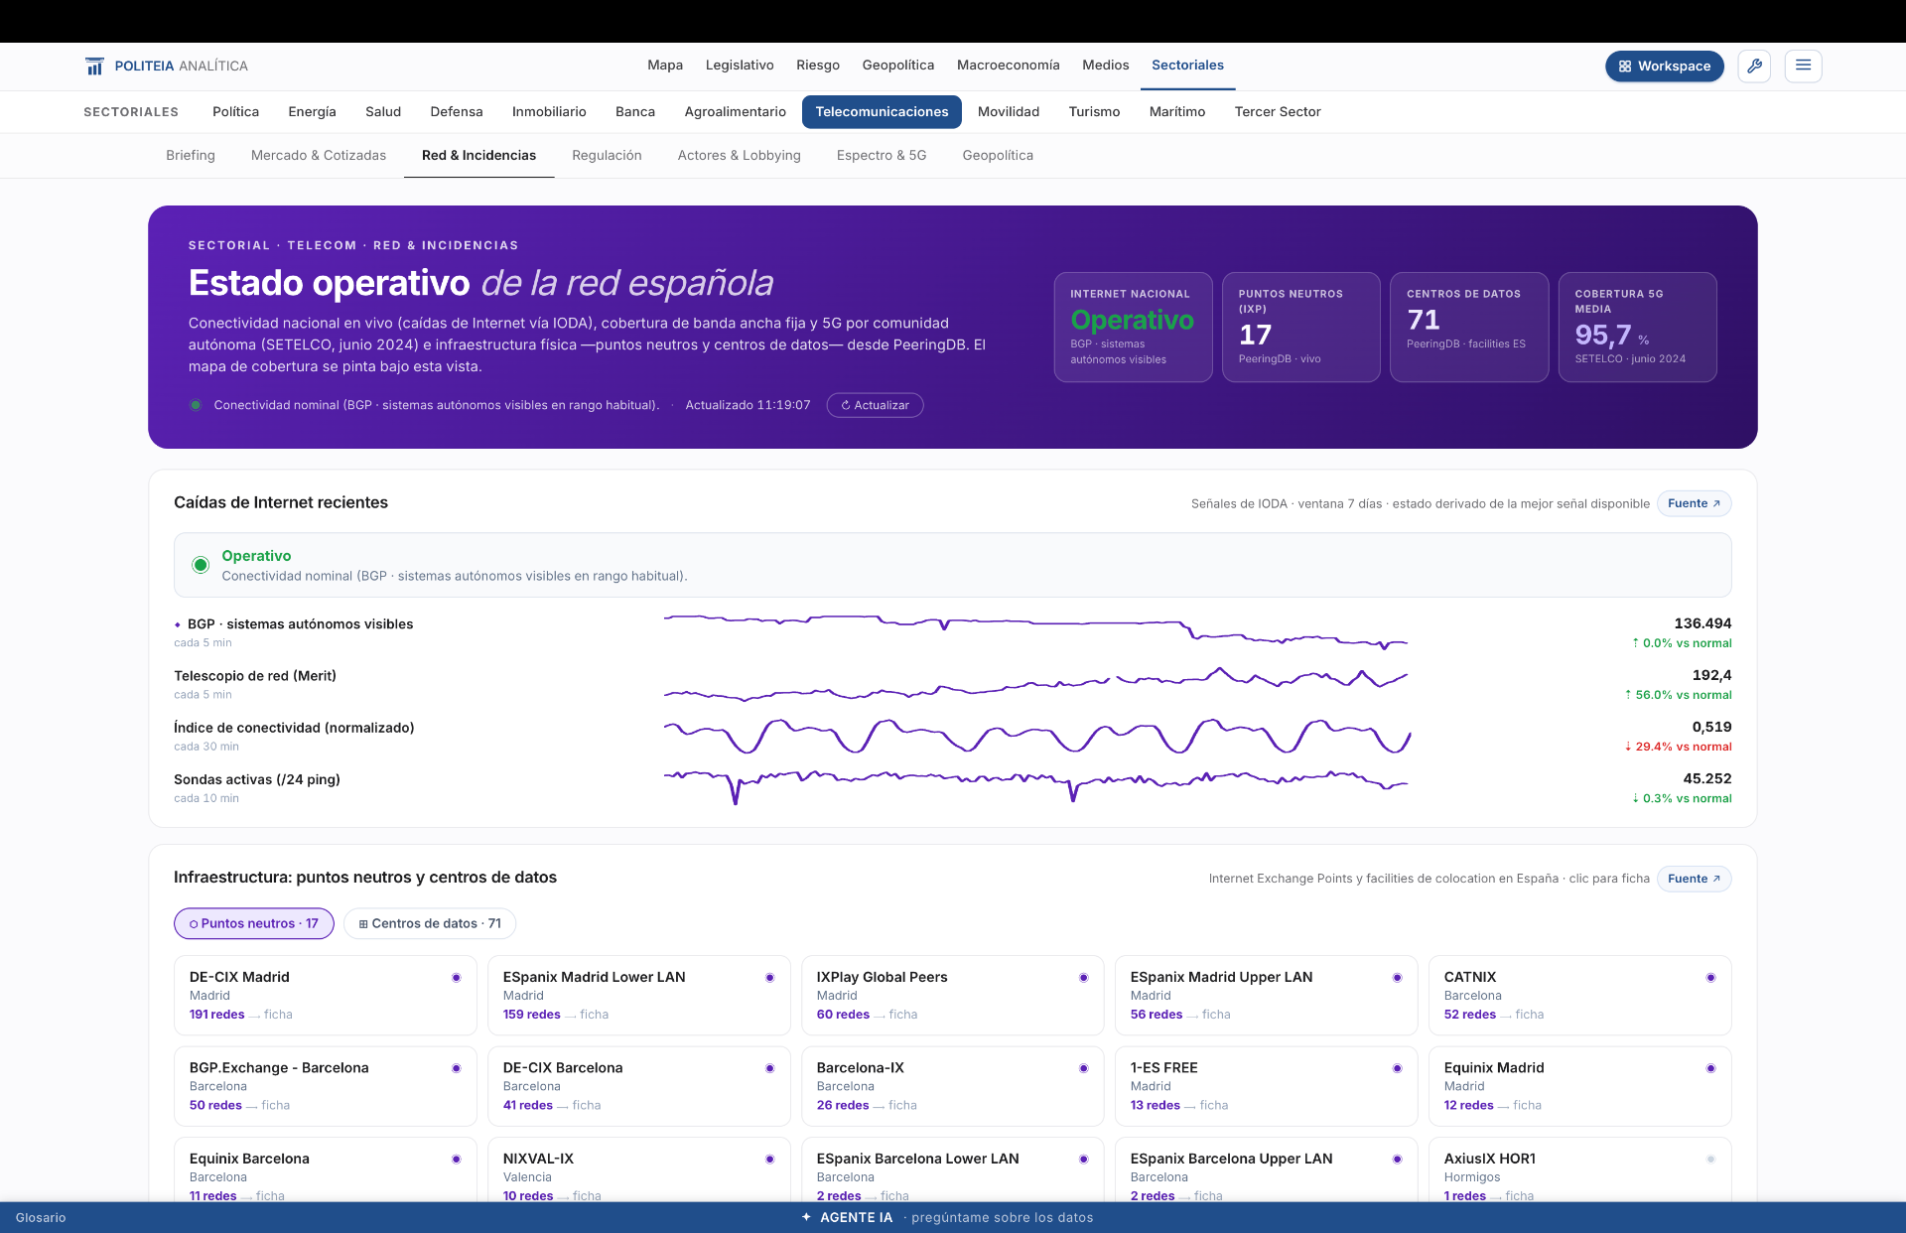This screenshot has width=1906, height=1233.
Task: Open the Workspace selector
Action: click(x=1665, y=67)
